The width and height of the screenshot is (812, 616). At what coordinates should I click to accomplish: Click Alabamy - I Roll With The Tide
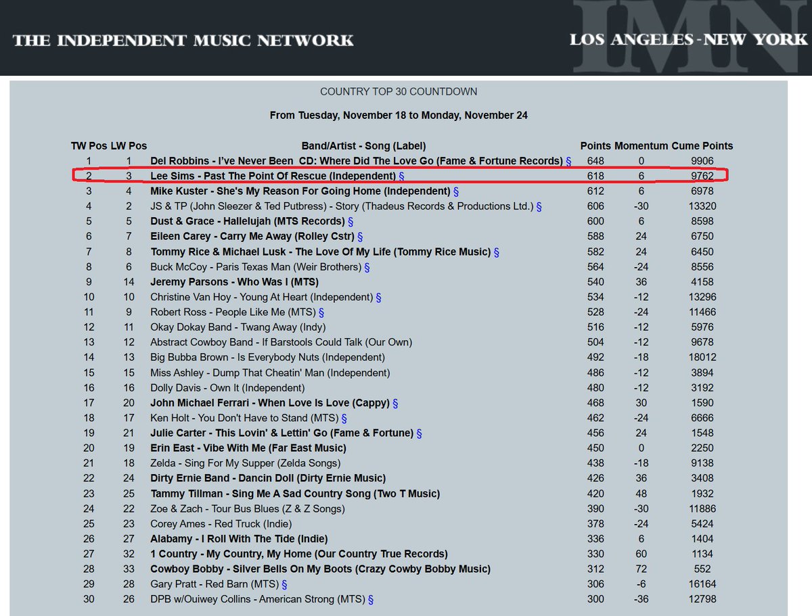click(239, 539)
